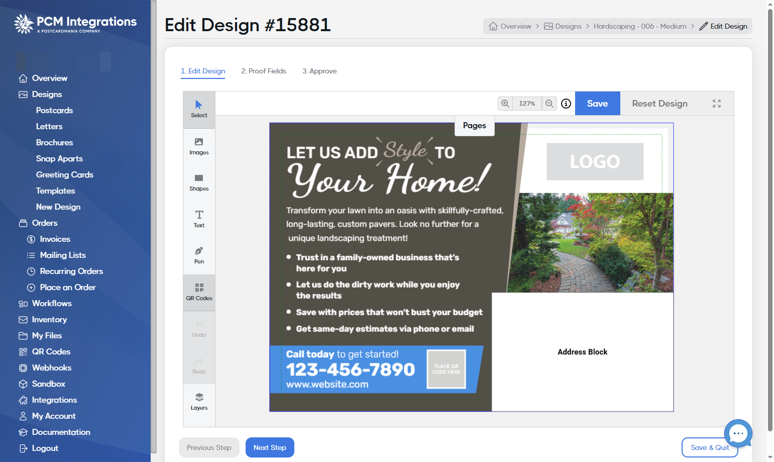Select the PLACE QR CODE HERE placeholder
774x462 pixels.
coord(447,369)
